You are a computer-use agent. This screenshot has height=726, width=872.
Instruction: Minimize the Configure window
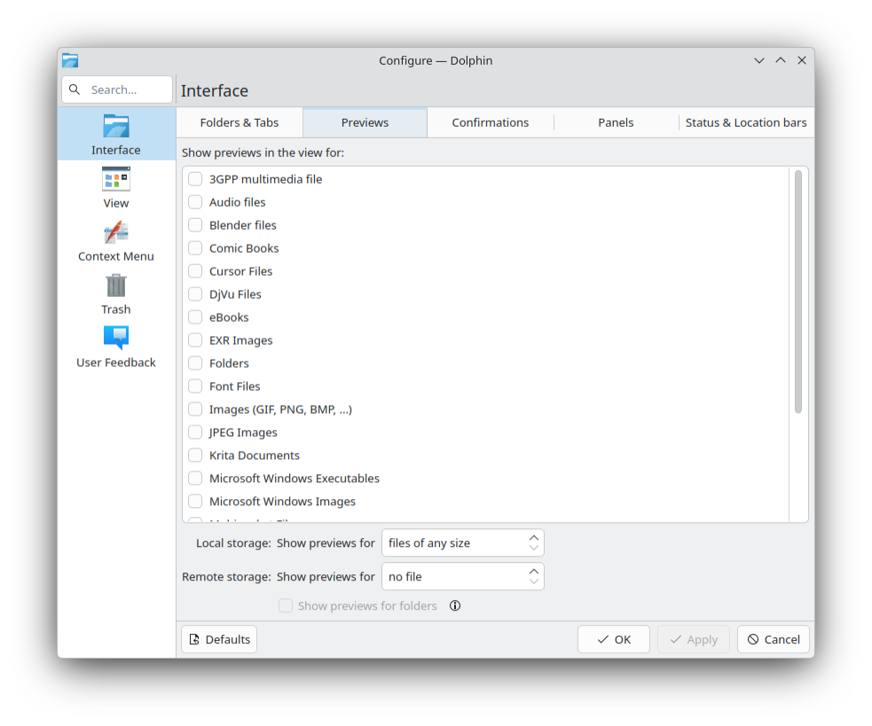coord(759,60)
